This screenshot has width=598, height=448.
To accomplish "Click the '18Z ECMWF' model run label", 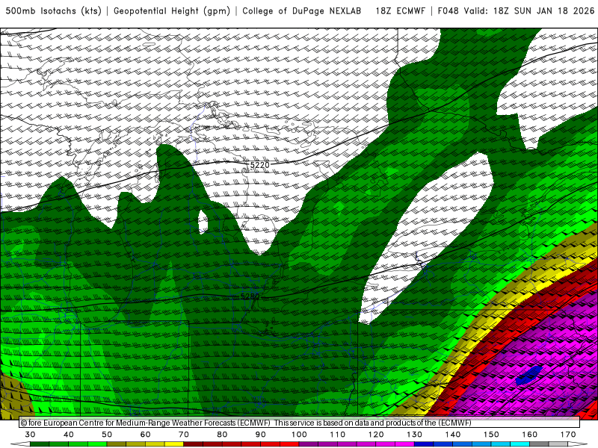I will pyautogui.click(x=400, y=11).
